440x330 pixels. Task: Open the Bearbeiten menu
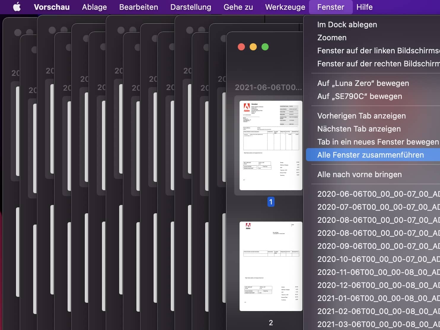pyautogui.click(x=138, y=7)
